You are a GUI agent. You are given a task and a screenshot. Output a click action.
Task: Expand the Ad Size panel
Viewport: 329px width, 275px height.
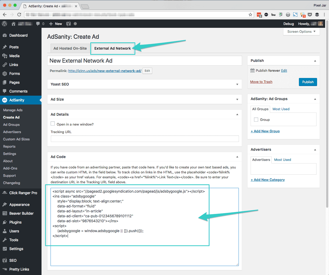237,99
